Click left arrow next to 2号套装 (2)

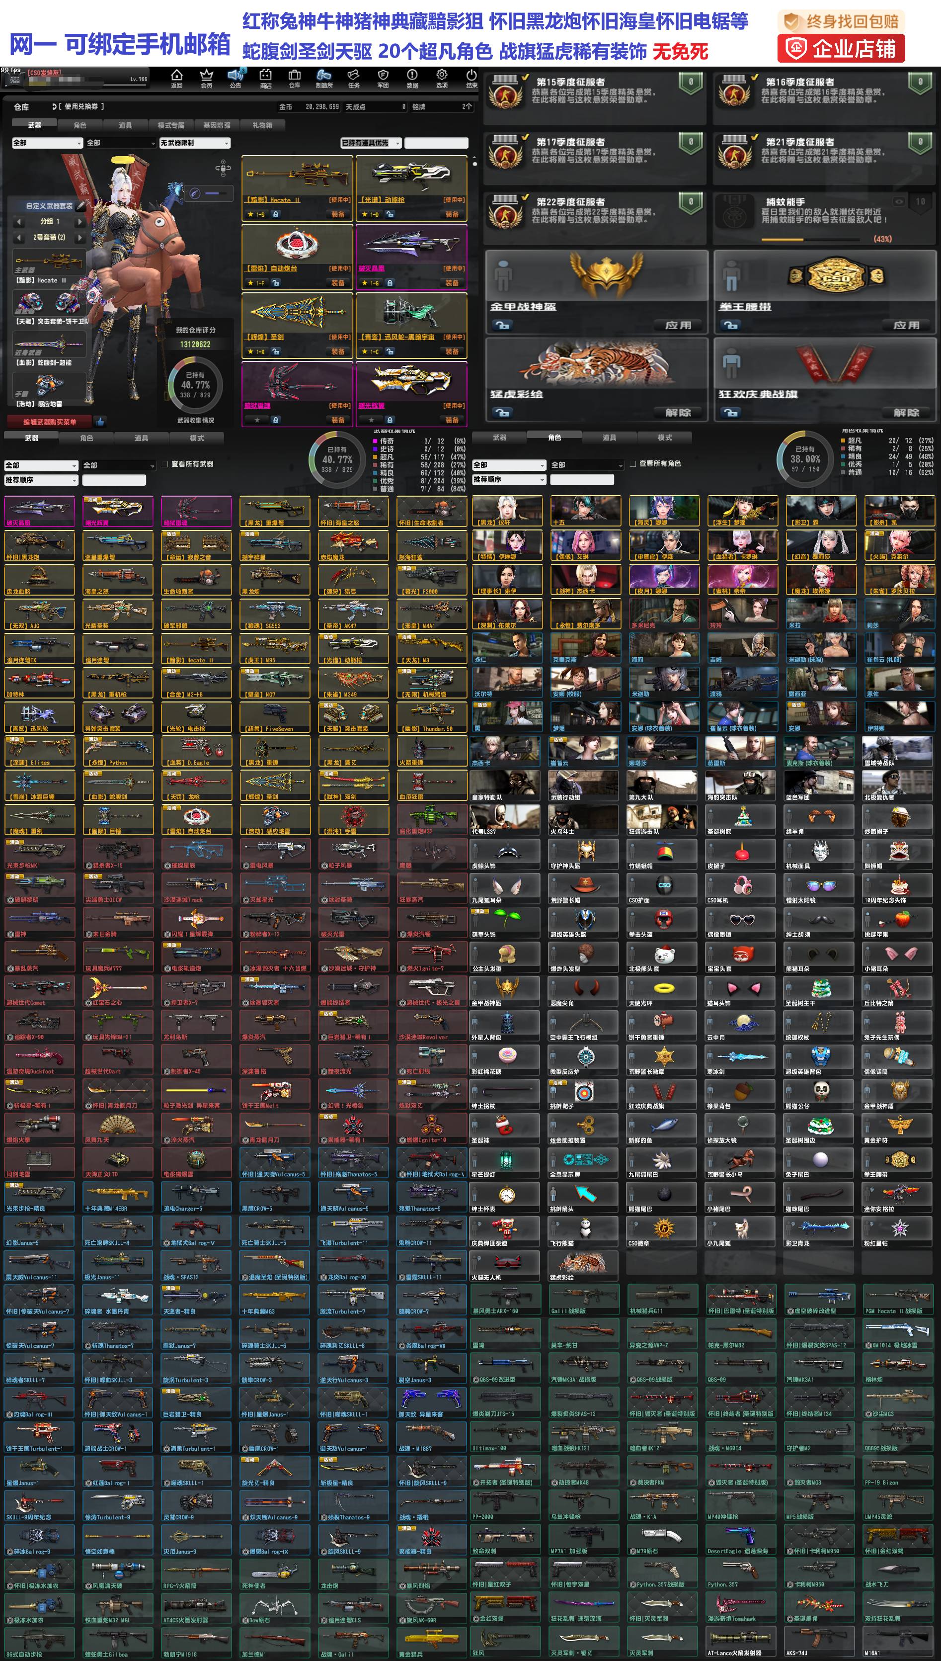click(19, 237)
